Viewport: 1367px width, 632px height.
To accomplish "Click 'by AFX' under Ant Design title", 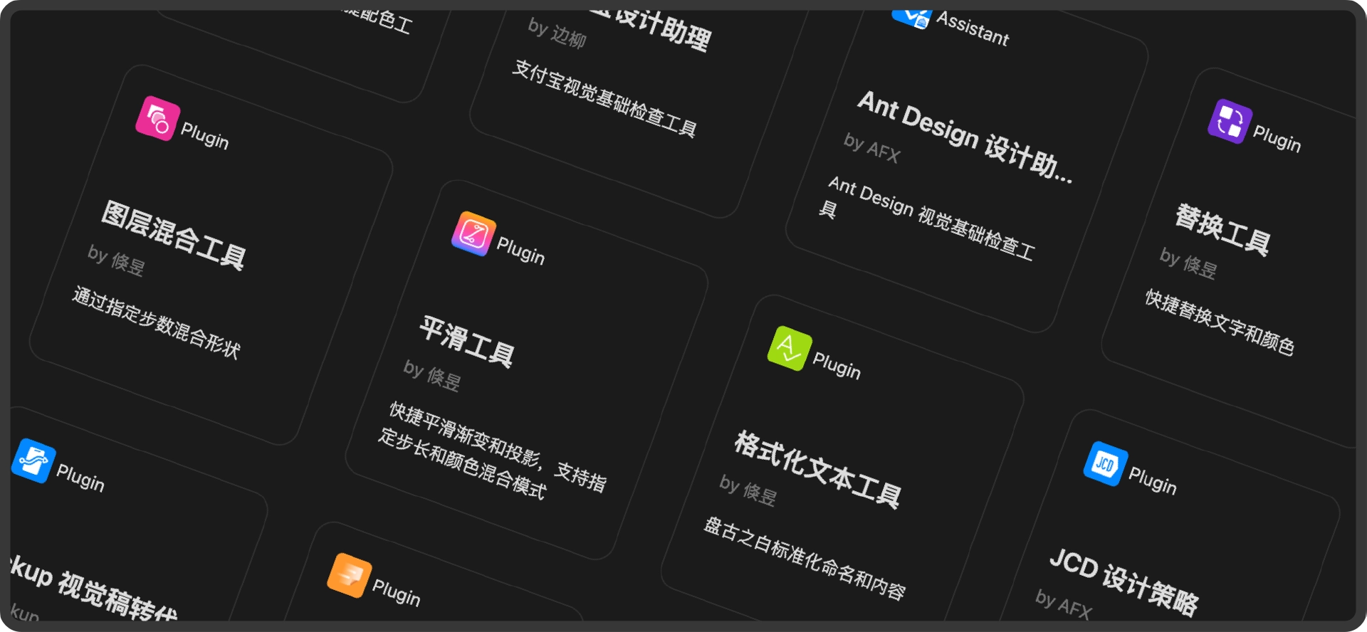I will tap(872, 148).
